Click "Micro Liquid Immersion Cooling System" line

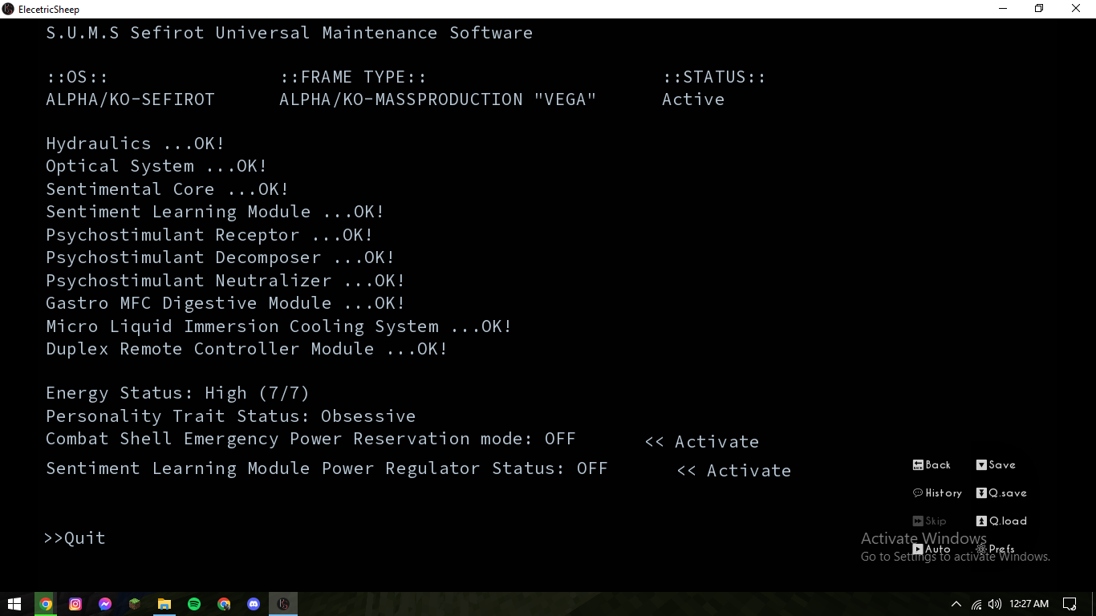tap(278, 326)
